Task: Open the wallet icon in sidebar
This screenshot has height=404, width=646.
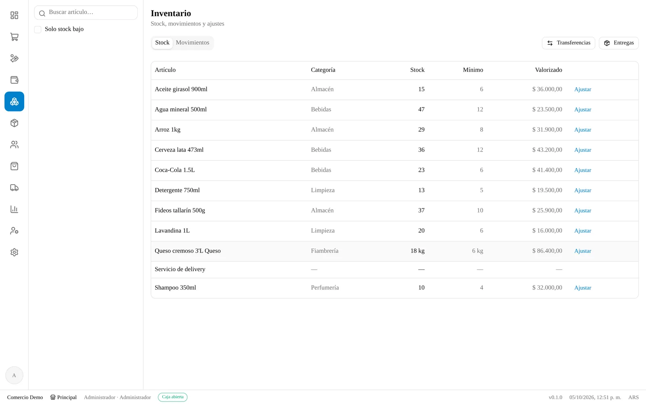Action: [14, 80]
